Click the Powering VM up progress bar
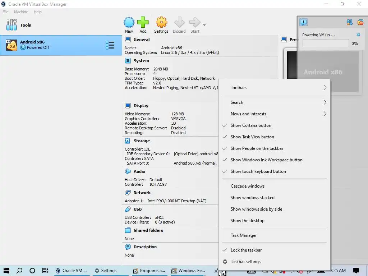Viewport: 368px width, 276px height. tap(326, 43)
